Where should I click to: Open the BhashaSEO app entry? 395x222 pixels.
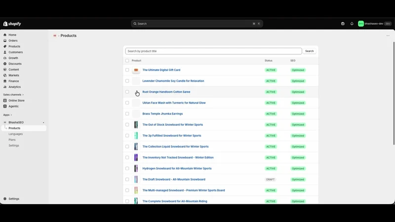point(16,122)
